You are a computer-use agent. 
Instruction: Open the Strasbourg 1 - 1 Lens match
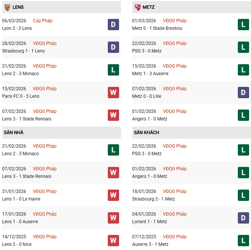(23, 51)
